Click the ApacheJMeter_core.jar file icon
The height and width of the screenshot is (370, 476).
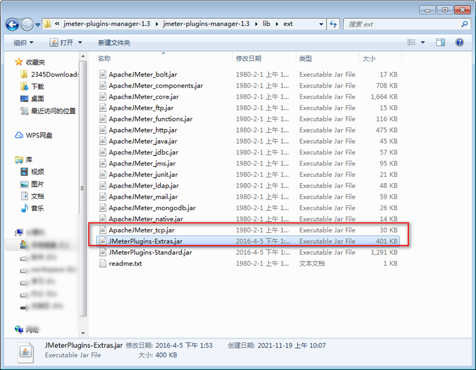point(102,96)
